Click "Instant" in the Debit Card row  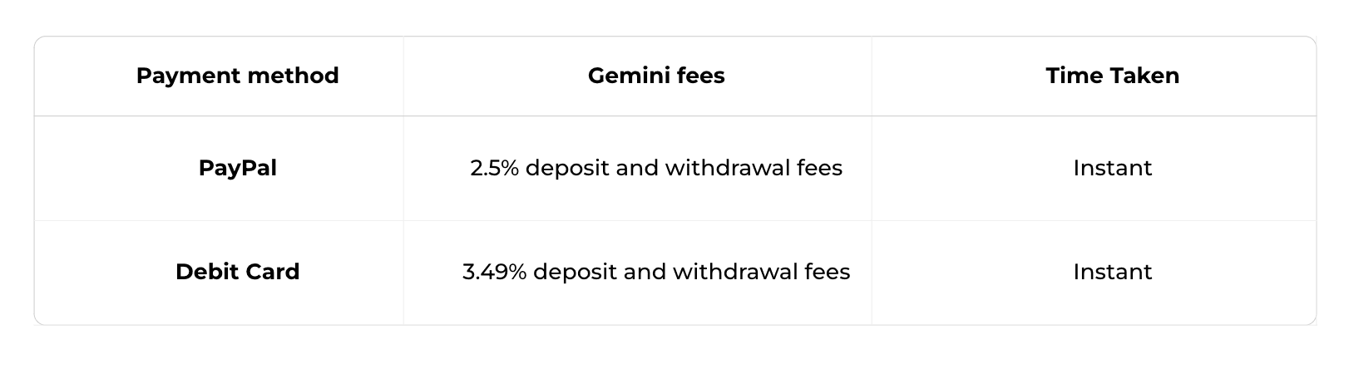point(1112,272)
